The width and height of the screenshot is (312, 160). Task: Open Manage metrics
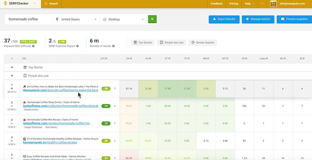pyautogui.click(x=258, y=19)
